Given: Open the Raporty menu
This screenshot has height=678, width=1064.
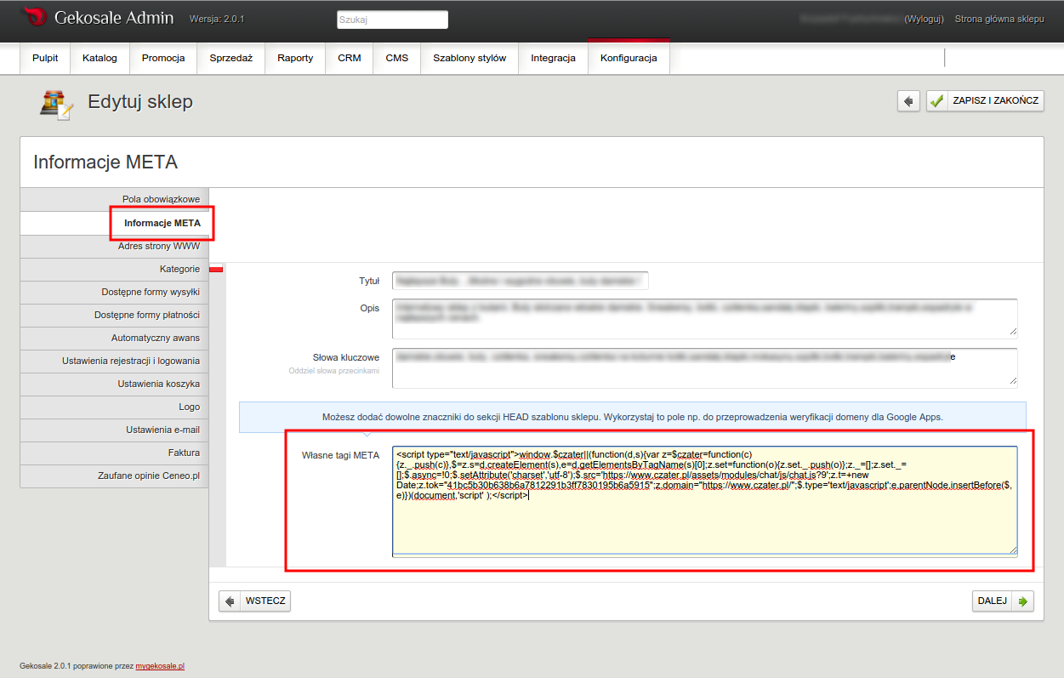Looking at the screenshot, I should coord(295,58).
